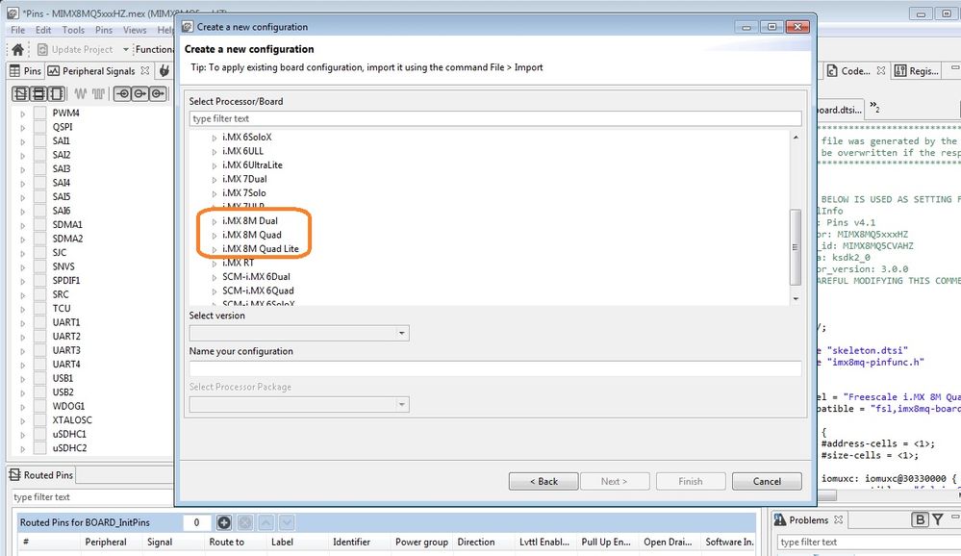Click the Name your configuration field
Screen dimensions: 961x556
(495, 368)
